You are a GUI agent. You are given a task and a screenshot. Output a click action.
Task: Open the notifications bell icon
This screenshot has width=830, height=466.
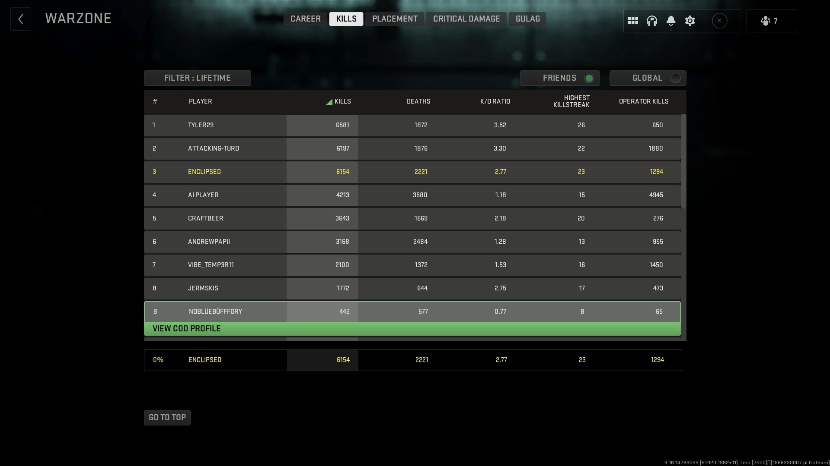tap(670, 21)
